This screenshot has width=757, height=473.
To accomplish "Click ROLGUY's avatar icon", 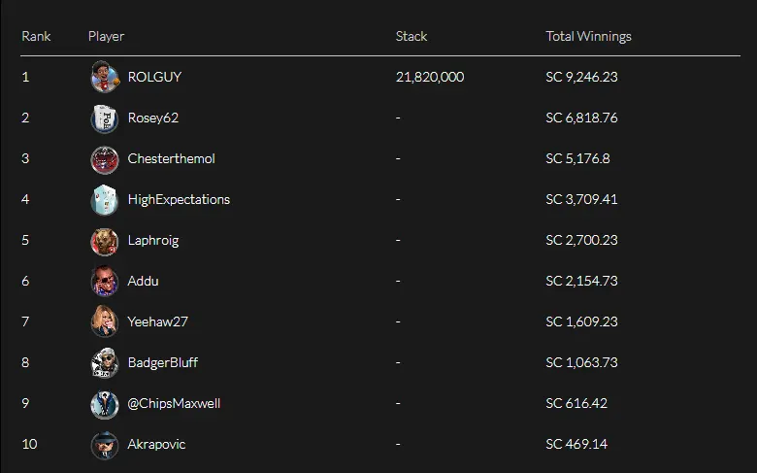I will click(104, 77).
